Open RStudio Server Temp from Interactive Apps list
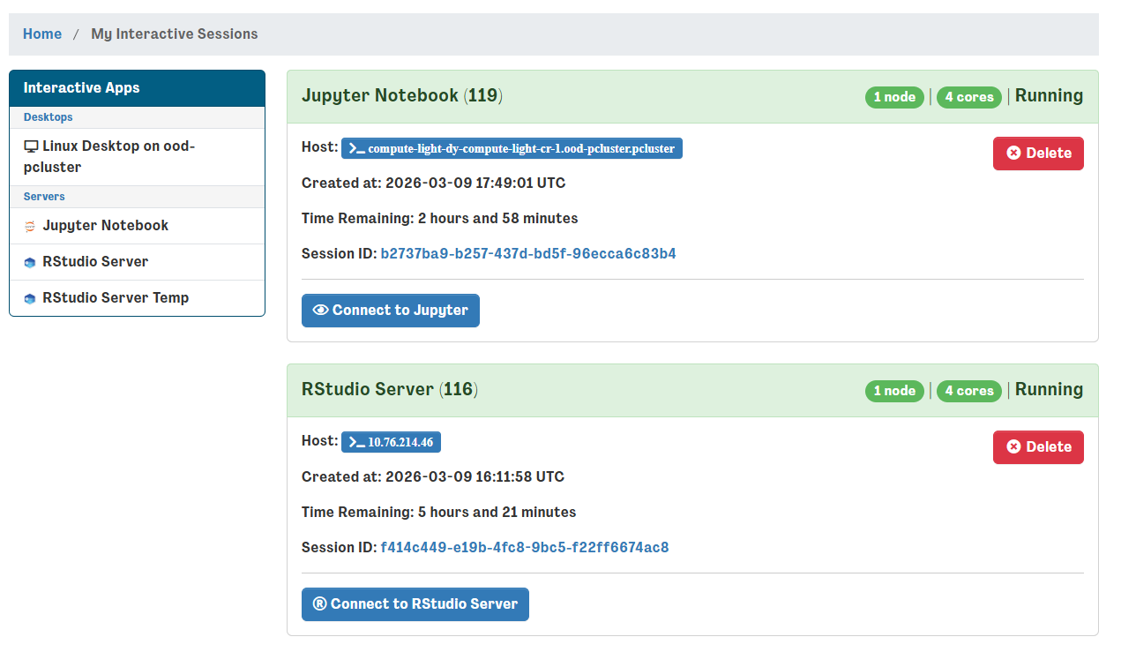1136x667 pixels. click(x=137, y=298)
